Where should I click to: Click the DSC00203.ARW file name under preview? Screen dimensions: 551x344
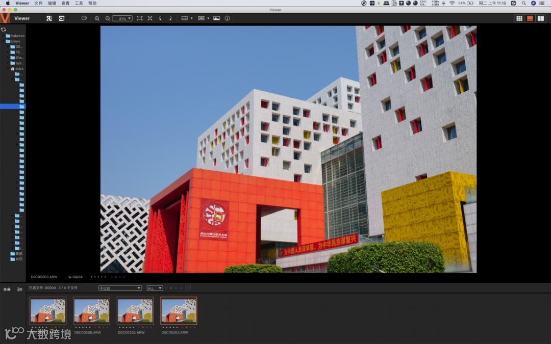point(44,277)
